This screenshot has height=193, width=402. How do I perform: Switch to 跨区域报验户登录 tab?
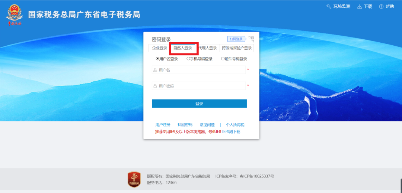pyautogui.click(x=237, y=48)
